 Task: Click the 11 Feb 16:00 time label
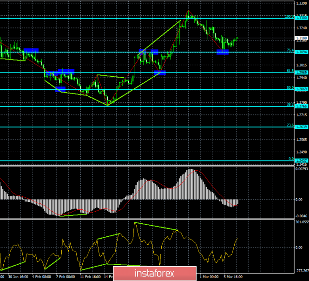pyautogui.click(x=90, y=277)
